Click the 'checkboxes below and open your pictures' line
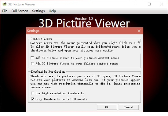168x116 pixels. click(72, 50)
